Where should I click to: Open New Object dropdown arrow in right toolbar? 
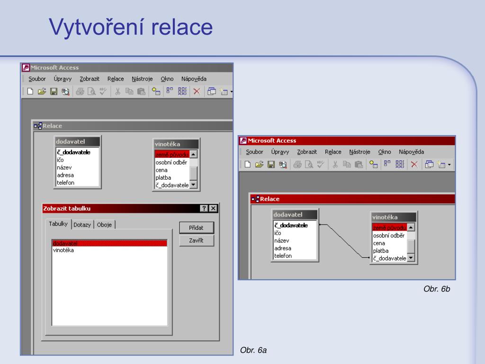pyautogui.click(x=449, y=164)
